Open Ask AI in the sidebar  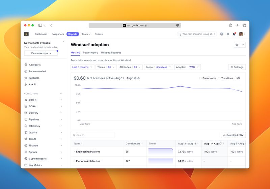pos(32,84)
